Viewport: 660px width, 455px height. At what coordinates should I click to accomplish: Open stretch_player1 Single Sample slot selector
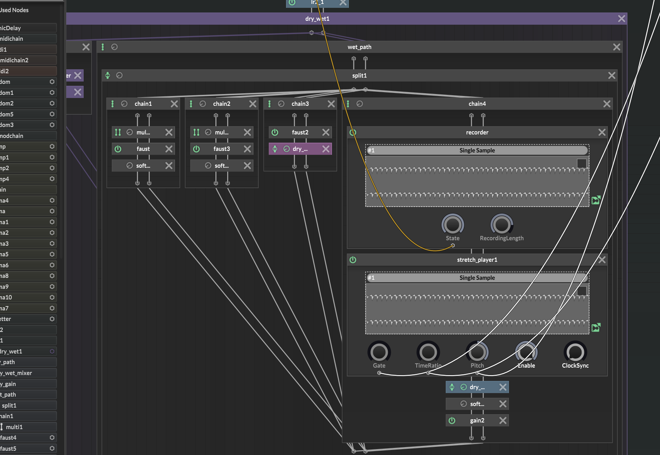coord(477,278)
